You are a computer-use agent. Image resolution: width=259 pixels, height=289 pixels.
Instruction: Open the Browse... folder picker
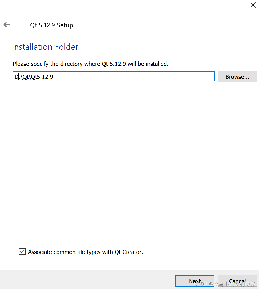(x=237, y=76)
